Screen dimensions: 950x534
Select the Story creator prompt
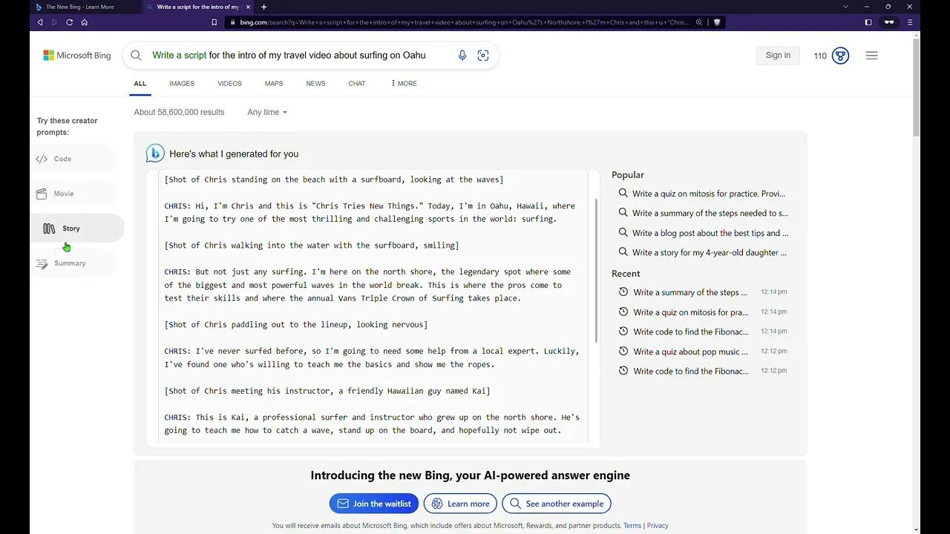pyautogui.click(x=76, y=228)
